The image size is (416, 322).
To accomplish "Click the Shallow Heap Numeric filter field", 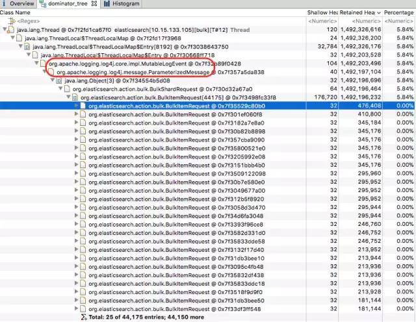I will [x=322, y=21].
